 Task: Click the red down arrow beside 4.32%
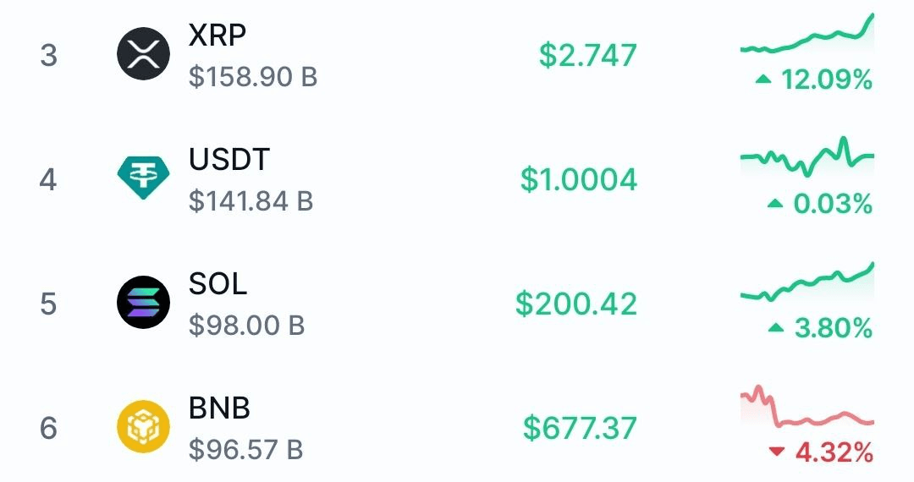(776, 452)
